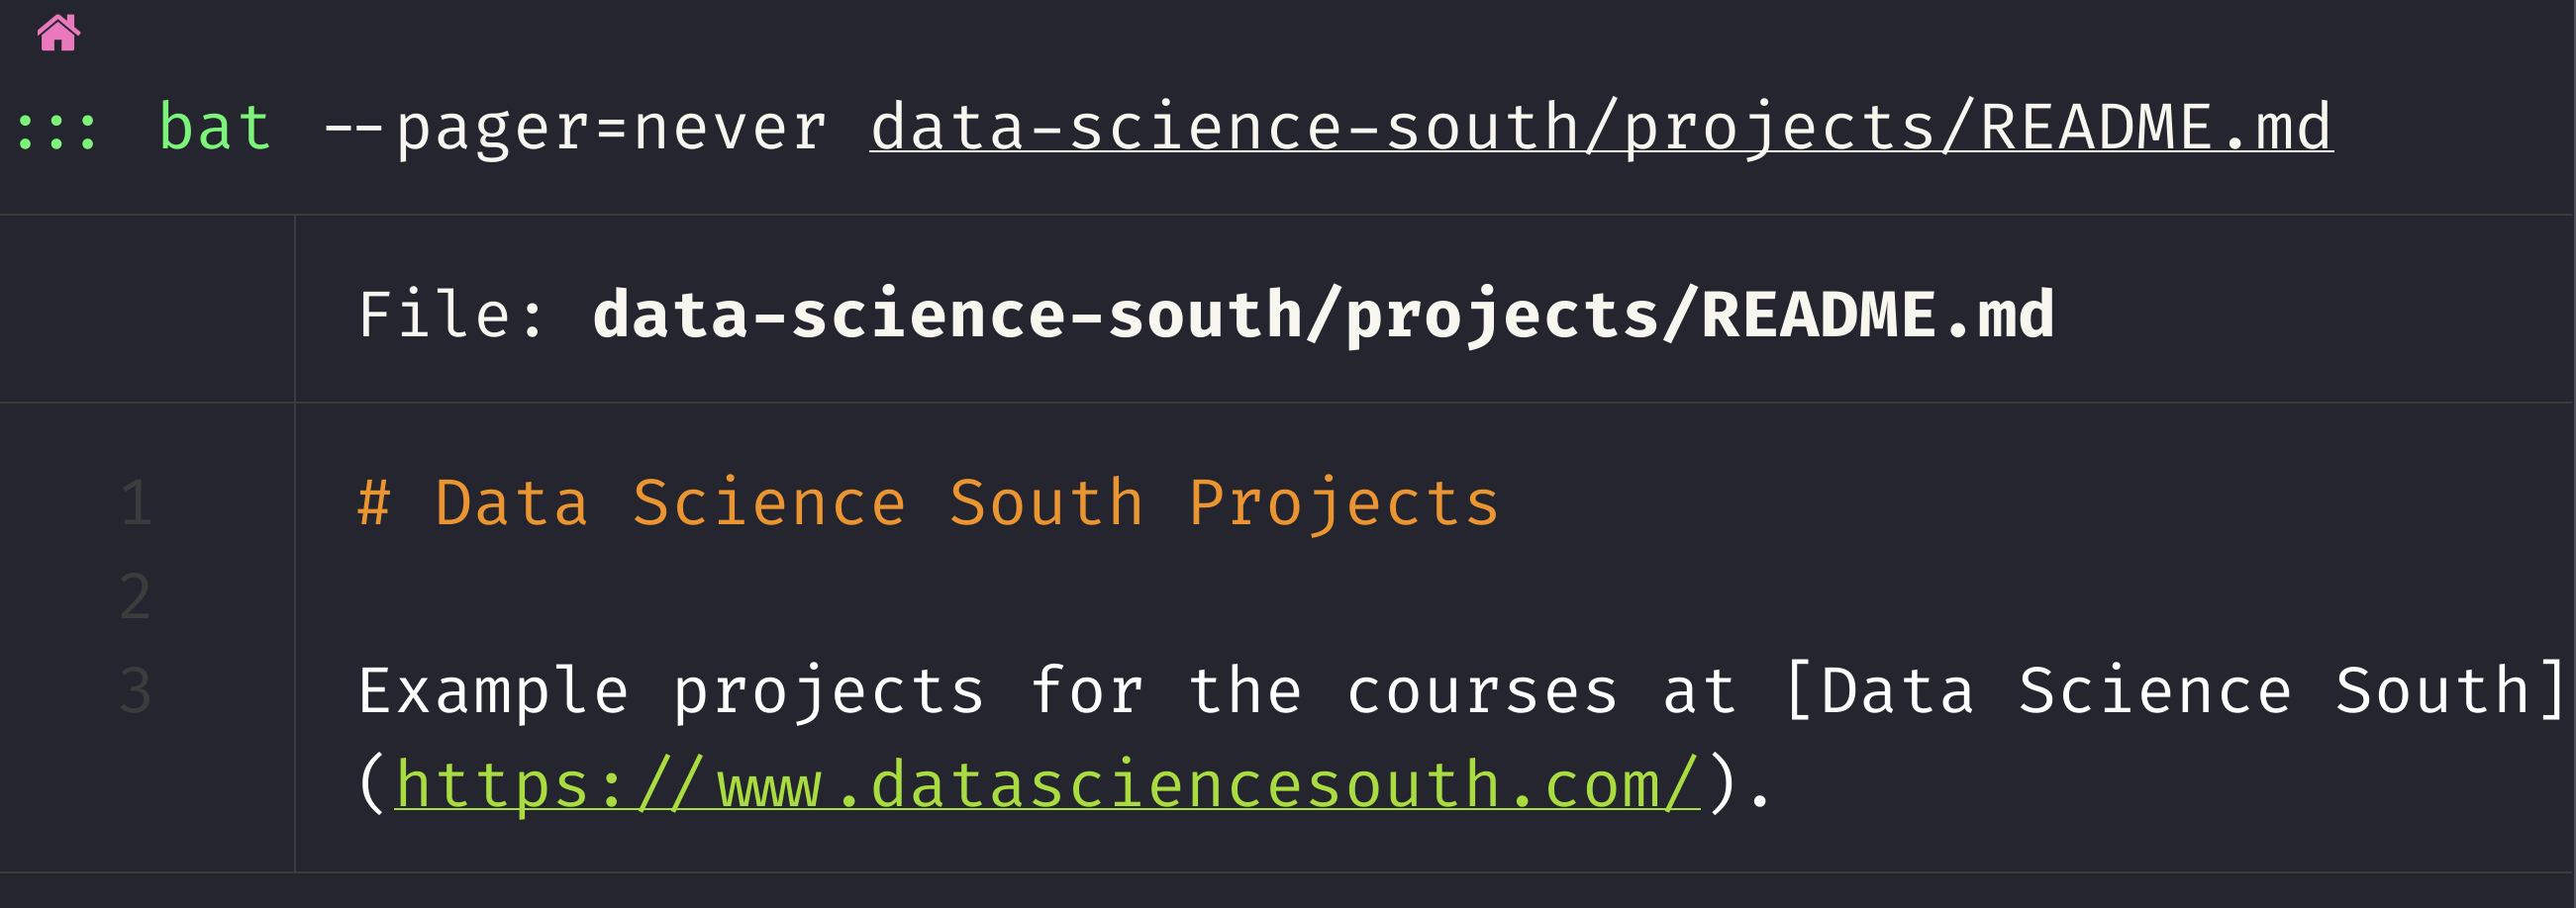Click the underlined README.md path argument
2576x908 pixels.
pyautogui.click(x=1600, y=128)
